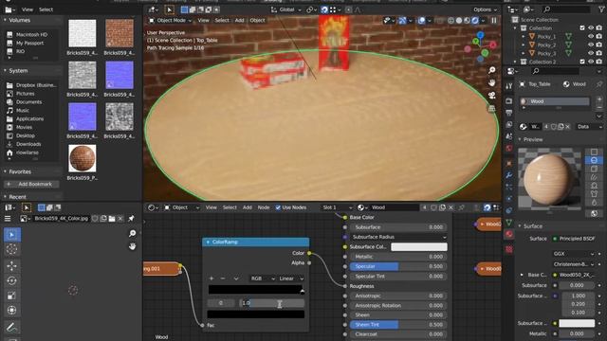Remove color stop with ColorRamp minus button

[x=223, y=278]
